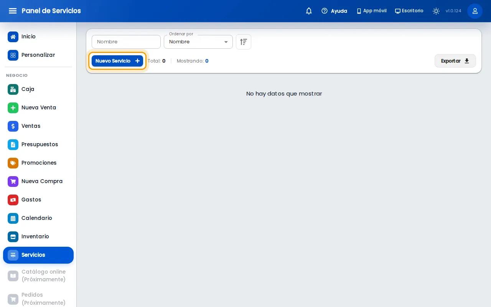The height and width of the screenshot is (307, 491).
Task: Toggle the sort direction icon
Action: [x=244, y=42]
